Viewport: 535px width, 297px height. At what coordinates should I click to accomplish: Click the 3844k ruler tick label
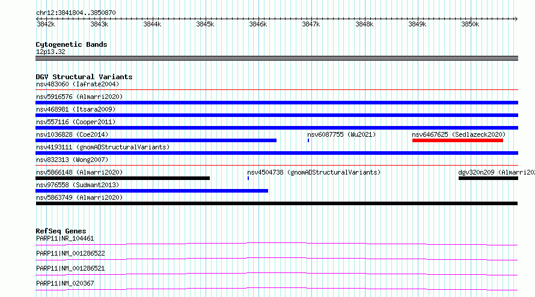click(x=152, y=24)
